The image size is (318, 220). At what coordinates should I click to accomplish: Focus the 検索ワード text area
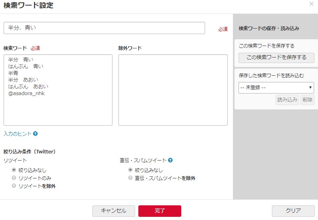click(x=58, y=111)
